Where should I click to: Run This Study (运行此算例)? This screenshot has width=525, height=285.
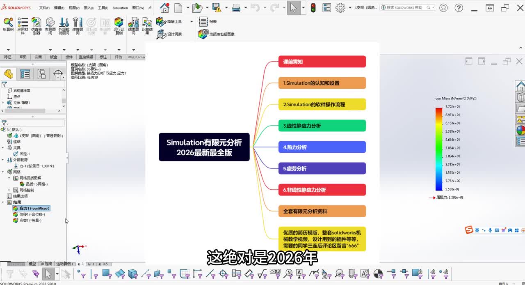[x=119, y=25]
